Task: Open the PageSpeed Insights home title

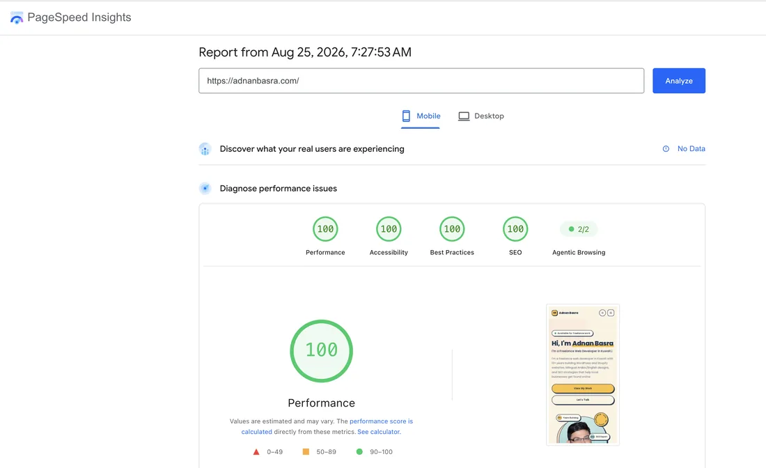Action: coord(79,17)
